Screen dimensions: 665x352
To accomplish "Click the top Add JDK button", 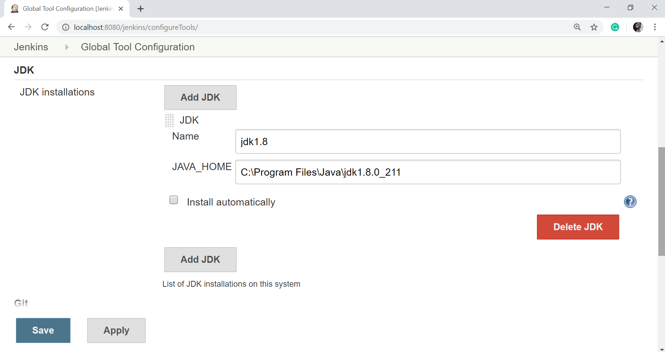I will tap(200, 98).
